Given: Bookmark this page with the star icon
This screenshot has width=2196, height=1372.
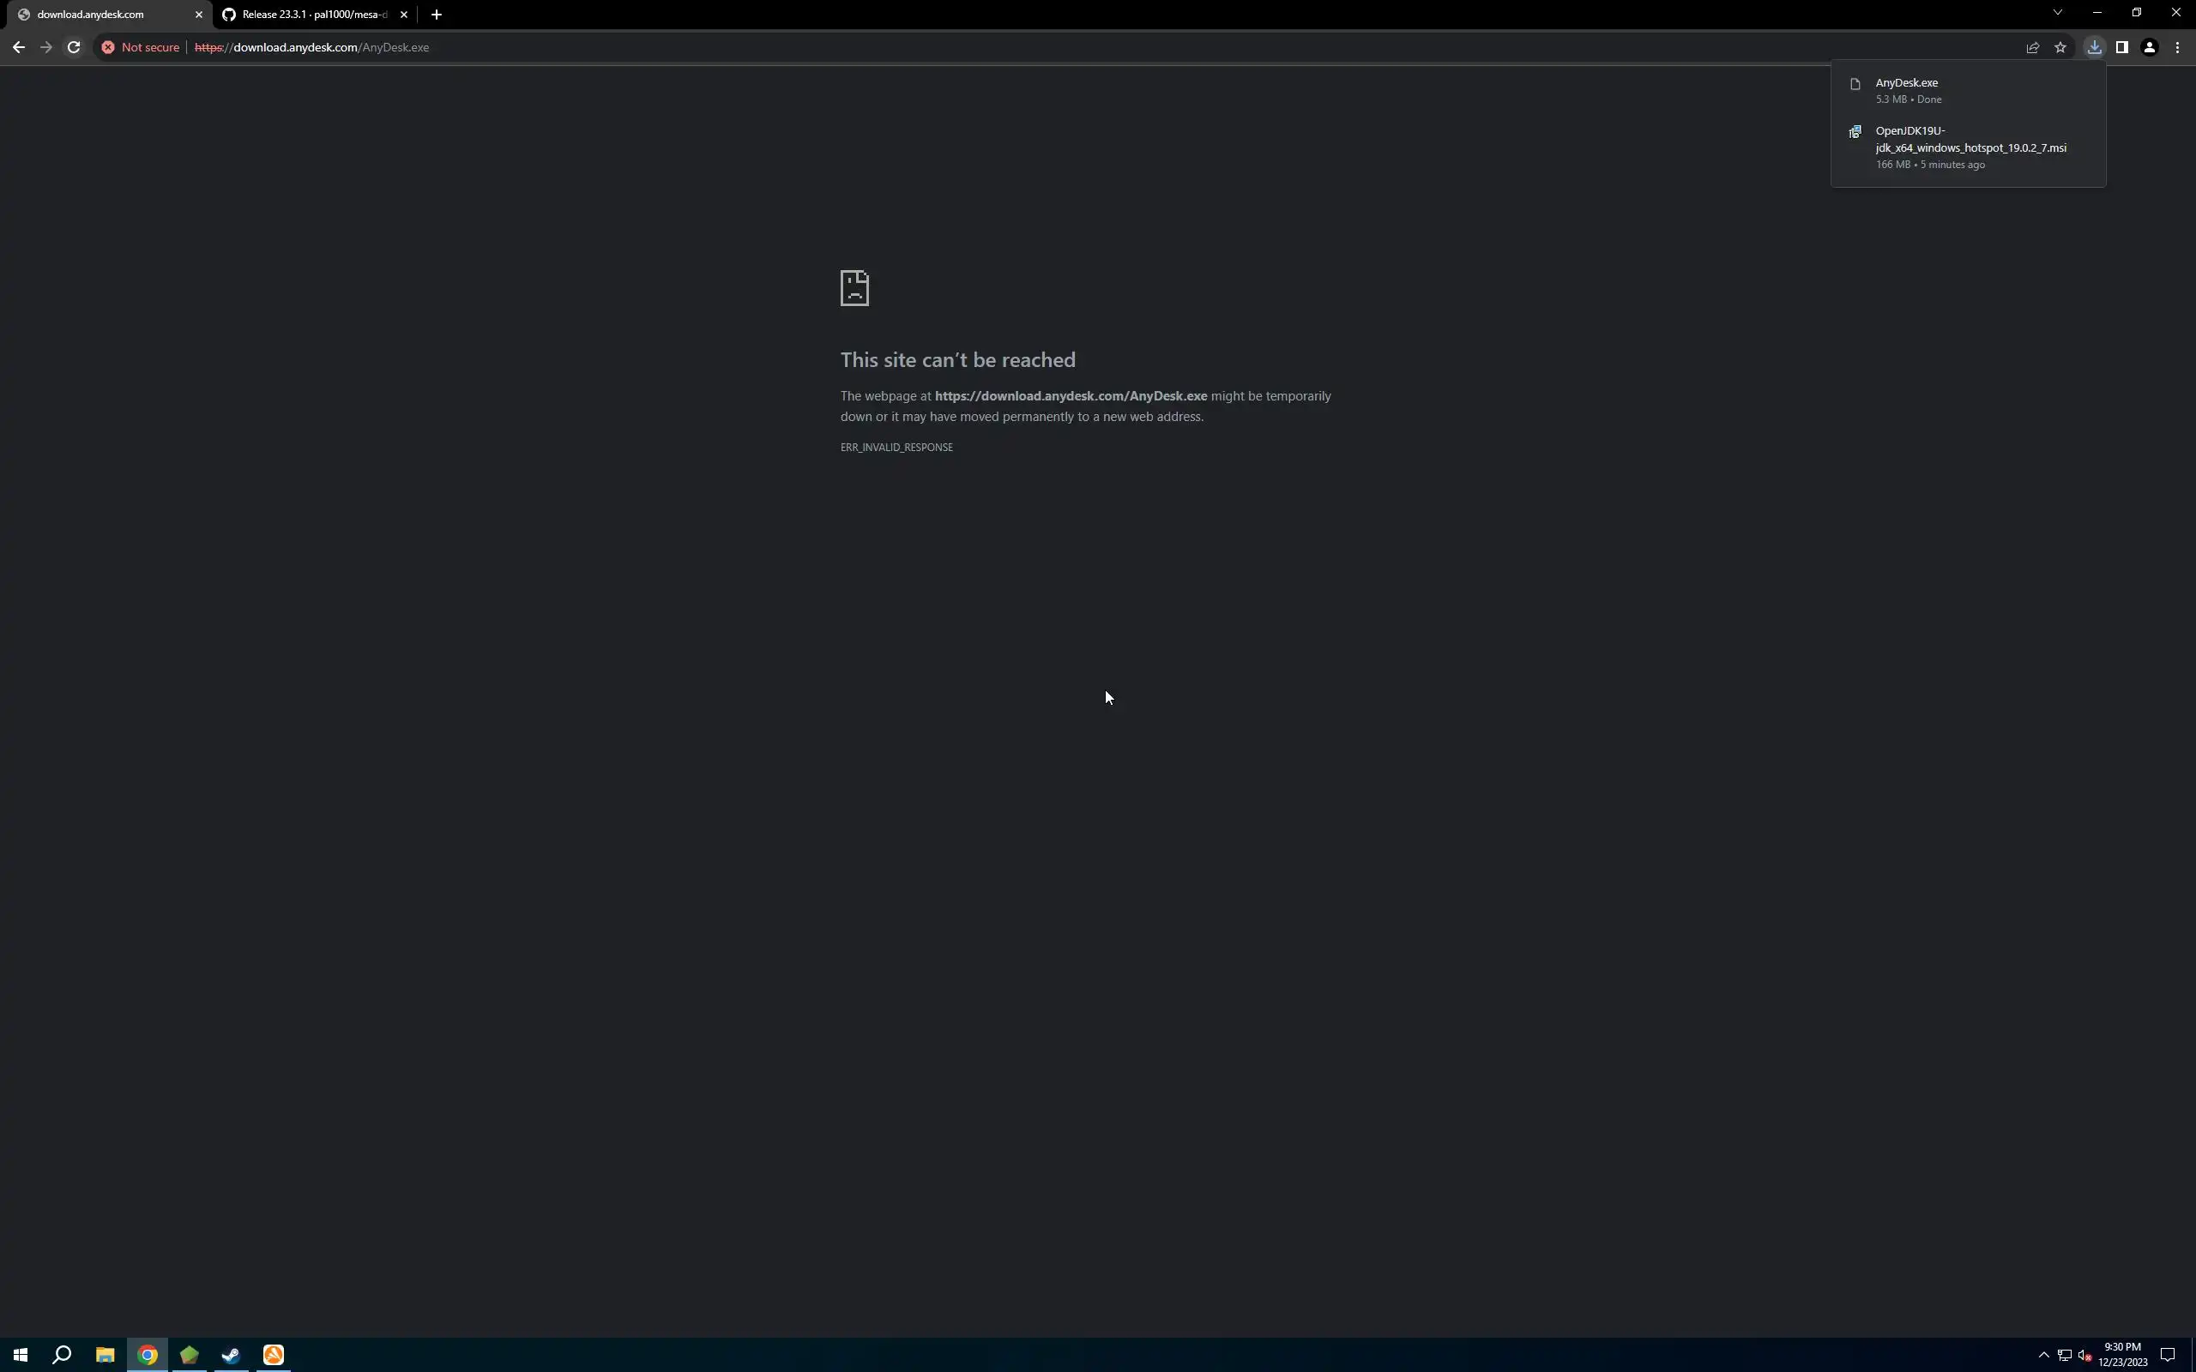Looking at the screenshot, I should tap(2060, 47).
